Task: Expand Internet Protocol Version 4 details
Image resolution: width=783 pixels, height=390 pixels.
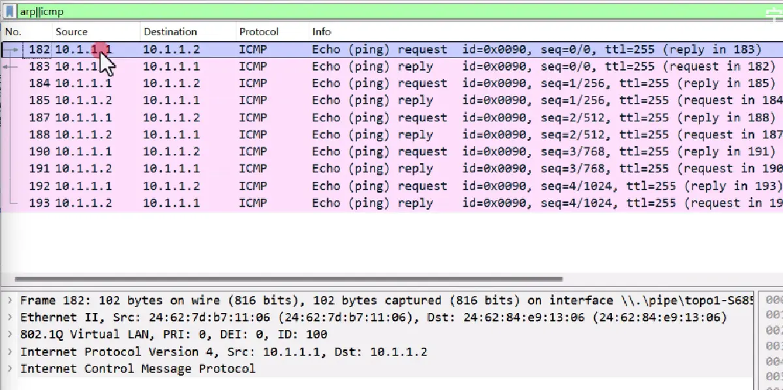Action: click(9, 352)
